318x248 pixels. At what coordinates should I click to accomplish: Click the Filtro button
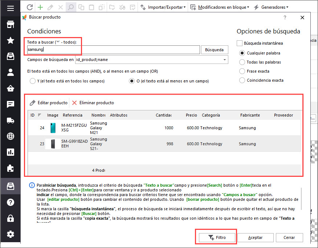217,237
